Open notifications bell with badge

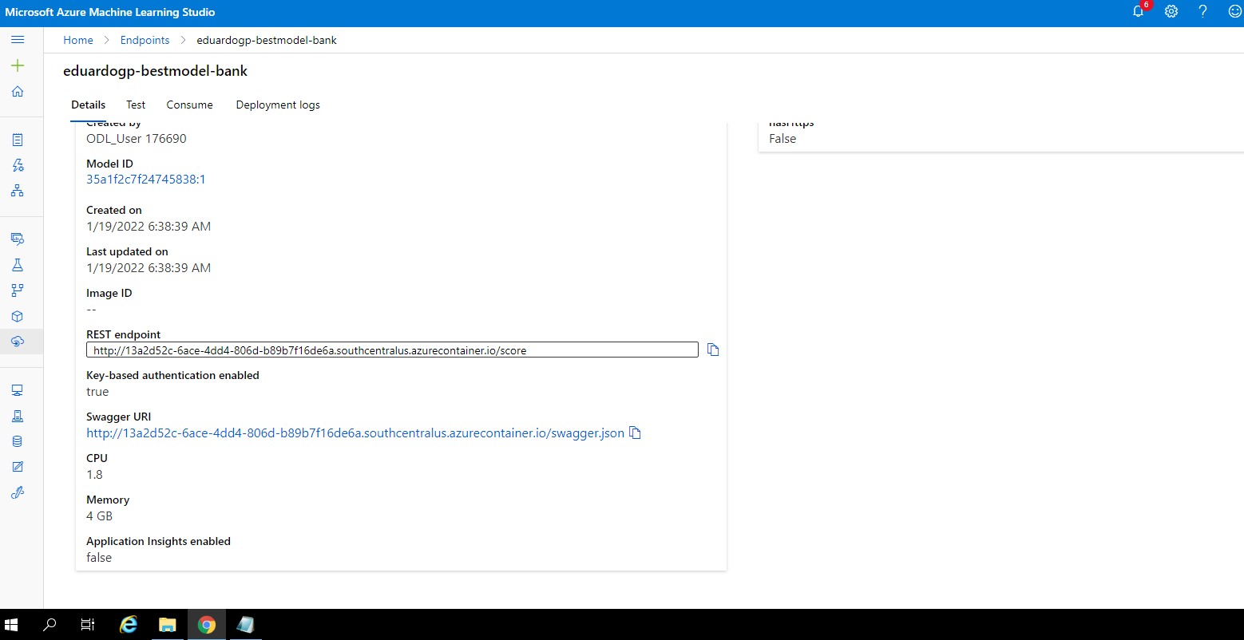(x=1139, y=11)
